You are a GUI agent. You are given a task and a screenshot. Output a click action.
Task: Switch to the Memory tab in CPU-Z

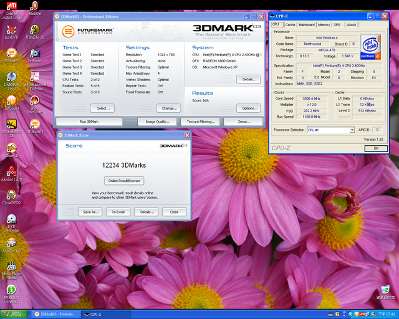(324, 25)
